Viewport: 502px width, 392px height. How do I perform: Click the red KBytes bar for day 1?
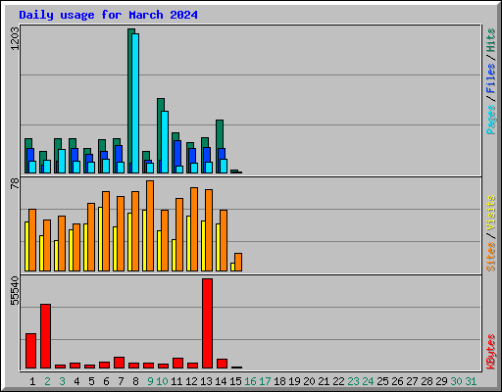coord(30,351)
